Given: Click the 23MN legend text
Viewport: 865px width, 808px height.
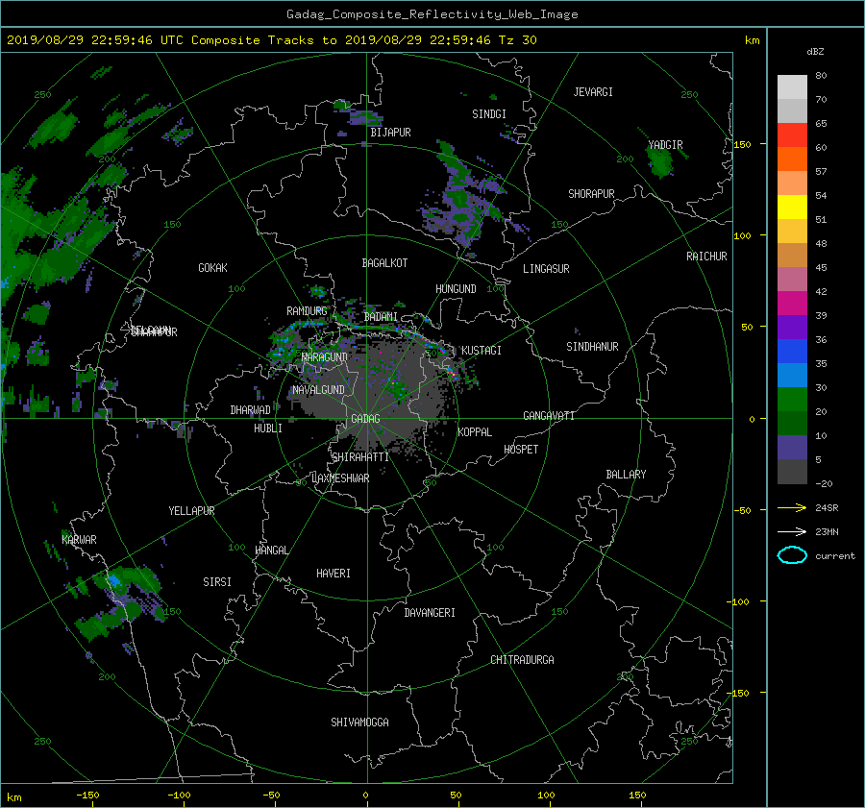Looking at the screenshot, I should 827,531.
